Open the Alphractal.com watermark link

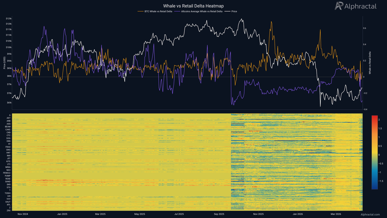371,214
